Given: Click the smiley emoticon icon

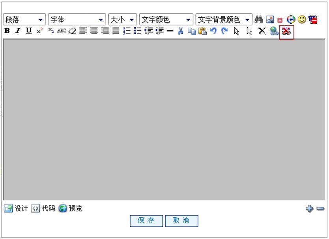Looking at the screenshot, I should pyautogui.click(x=302, y=19).
